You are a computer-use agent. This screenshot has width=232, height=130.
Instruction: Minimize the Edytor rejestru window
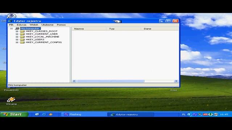click(162, 21)
